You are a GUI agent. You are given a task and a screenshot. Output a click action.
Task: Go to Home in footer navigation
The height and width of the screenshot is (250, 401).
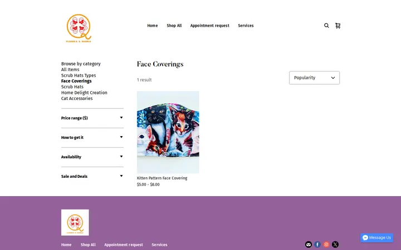66,244
